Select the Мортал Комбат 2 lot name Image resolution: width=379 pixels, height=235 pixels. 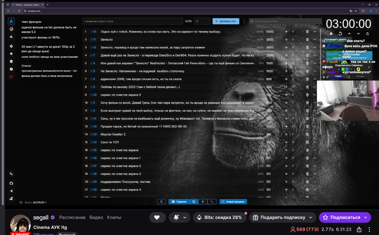point(113,134)
